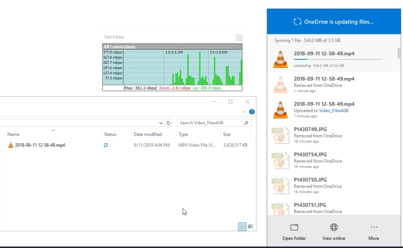Sort by Status column header
403x248 pixels.
pyautogui.click(x=110, y=134)
